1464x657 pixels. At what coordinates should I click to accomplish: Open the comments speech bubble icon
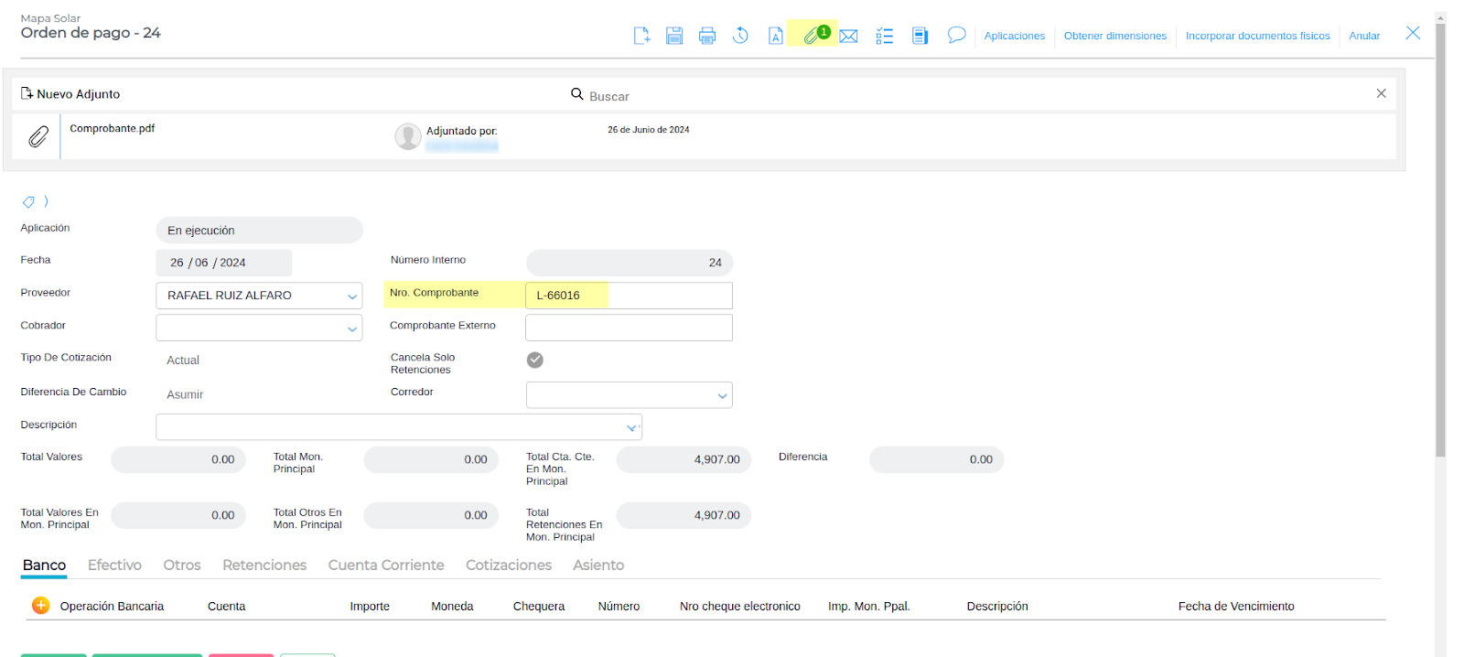(x=956, y=35)
